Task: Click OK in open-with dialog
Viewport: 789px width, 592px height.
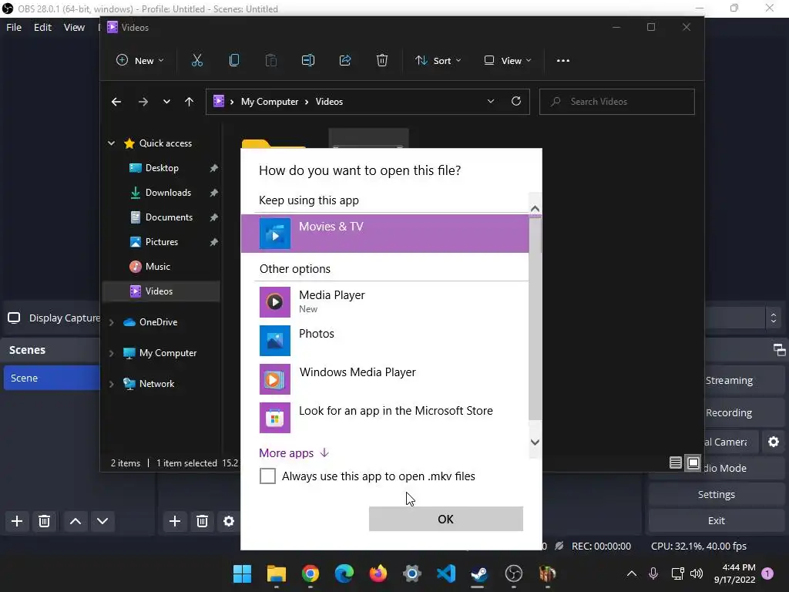Action: coord(446,519)
